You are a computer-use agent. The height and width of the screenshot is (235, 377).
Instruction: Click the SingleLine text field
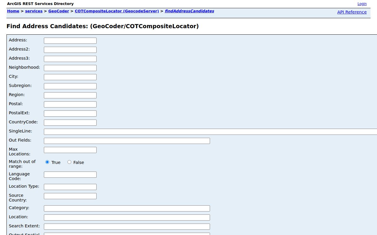click(210, 132)
